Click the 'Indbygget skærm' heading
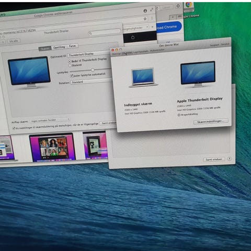This screenshot has width=251, height=251. (138, 105)
